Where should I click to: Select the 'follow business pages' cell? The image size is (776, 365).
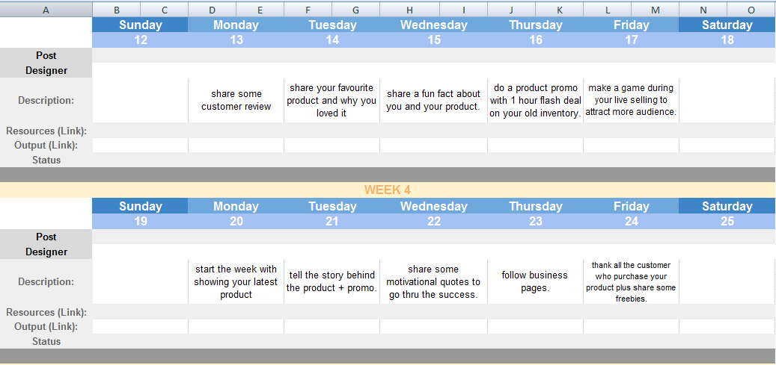pos(536,281)
